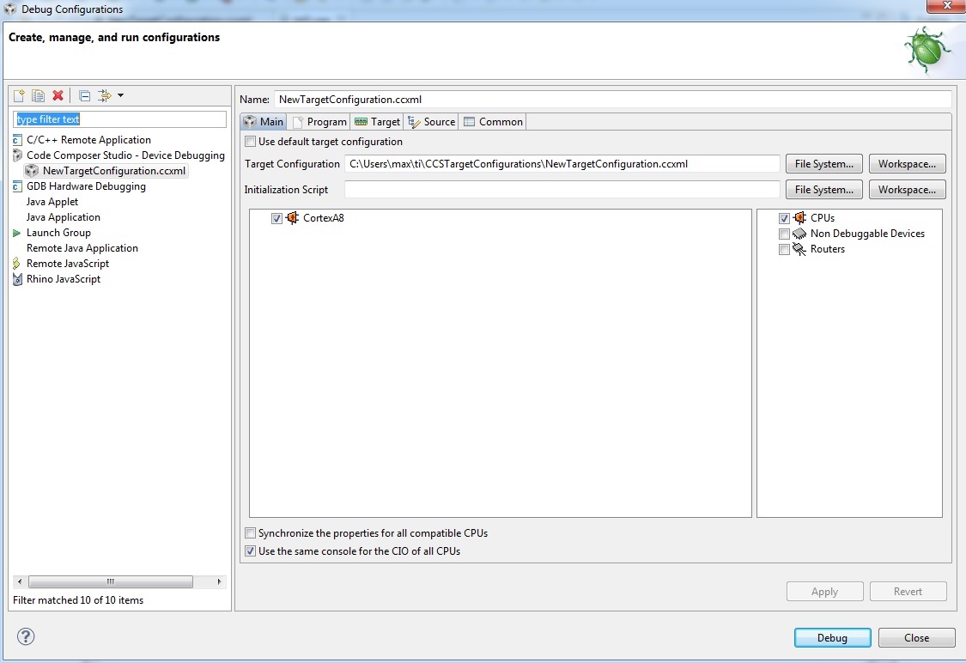The width and height of the screenshot is (966, 663).
Task: Switch to the Main tab
Action: (264, 121)
